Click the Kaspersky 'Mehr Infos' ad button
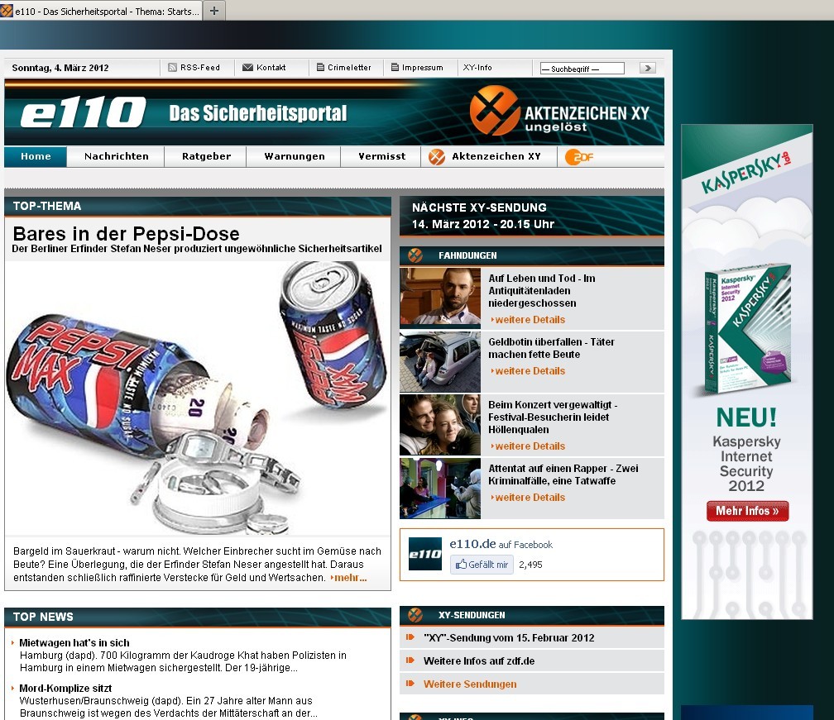Image resolution: width=834 pixels, height=720 pixels. (x=747, y=511)
